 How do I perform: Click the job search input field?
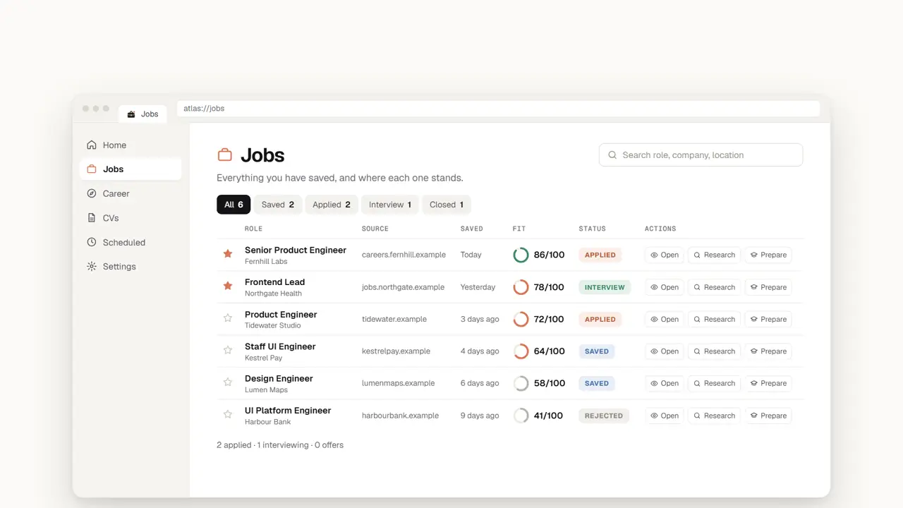pos(701,155)
